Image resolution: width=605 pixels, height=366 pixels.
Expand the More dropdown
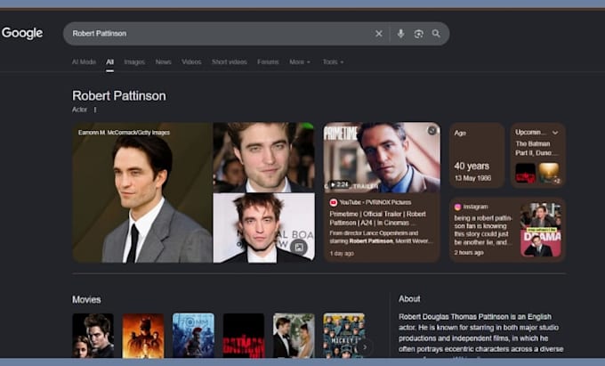pyautogui.click(x=300, y=61)
